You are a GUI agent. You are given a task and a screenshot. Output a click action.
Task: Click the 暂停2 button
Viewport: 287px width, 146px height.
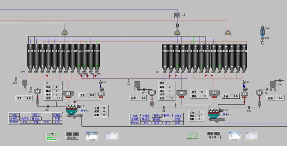(166, 115)
